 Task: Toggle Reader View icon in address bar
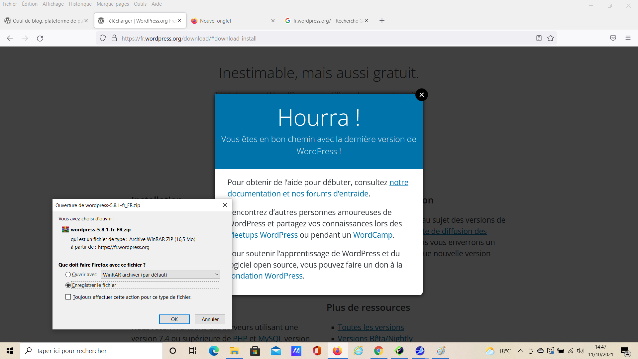click(x=539, y=38)
